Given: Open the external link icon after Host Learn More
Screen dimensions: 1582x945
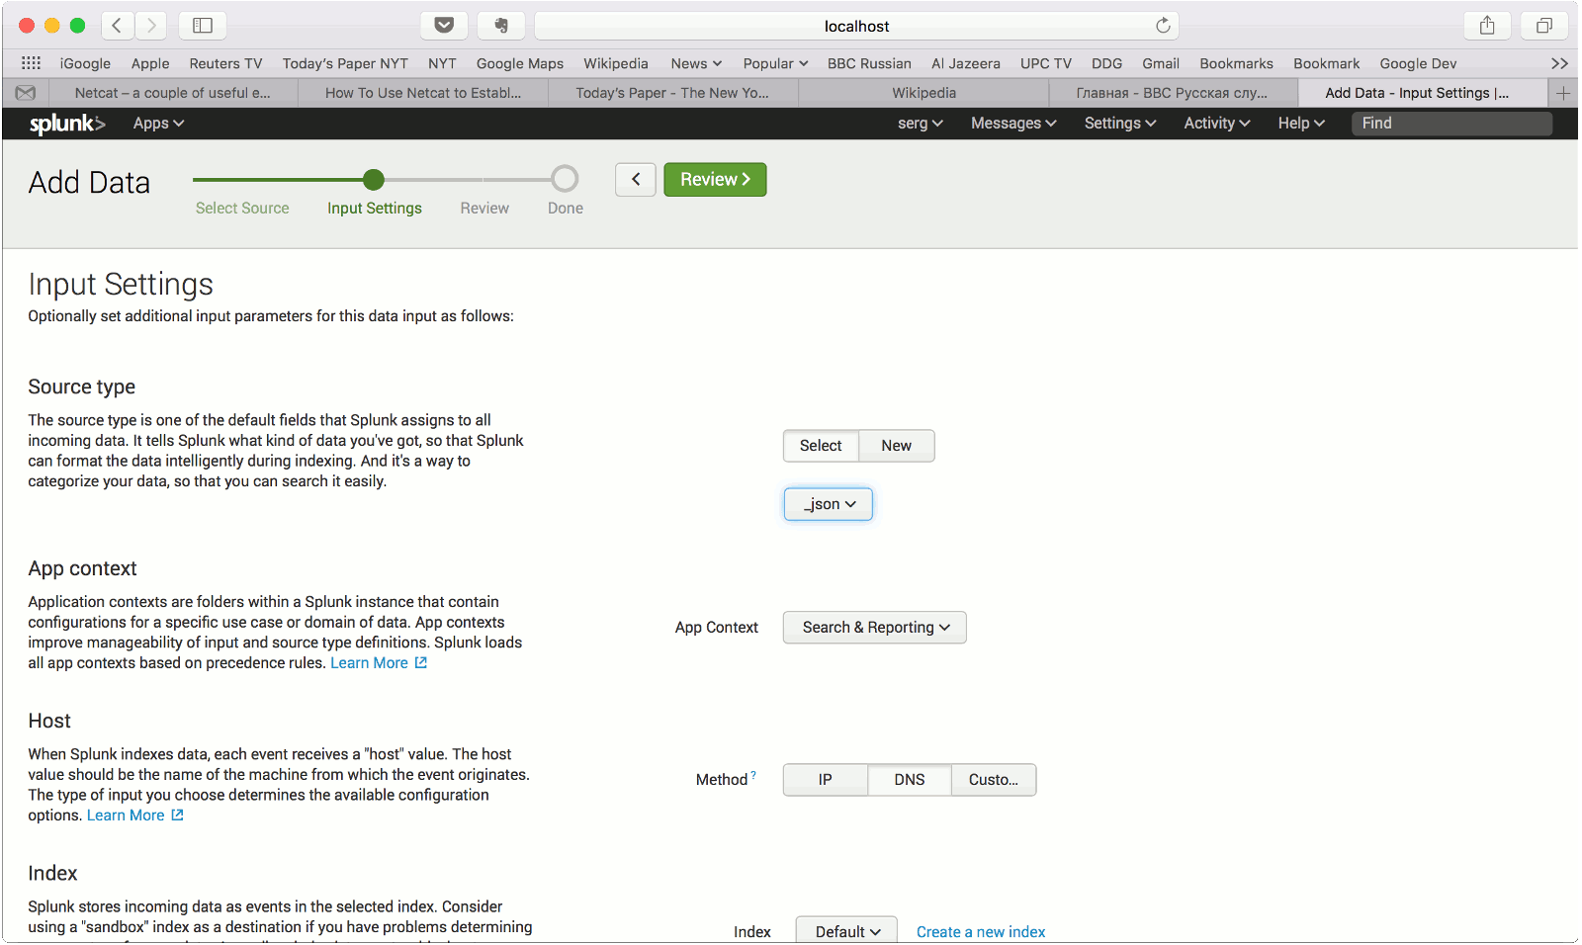Looking at the screenshot, I should [x=177, y=816].
